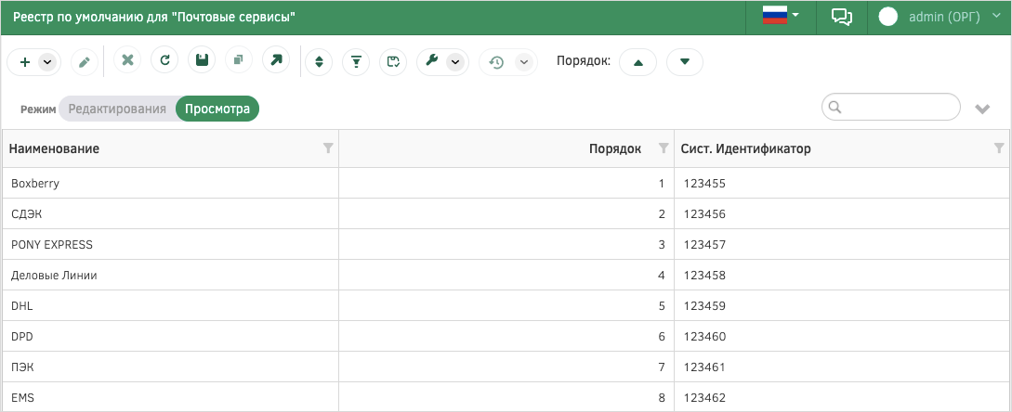This screenshot has width=1012, height=412.
Task: Open the add record dropdown arrow
Action: pyautogui.click(x=47, y=62)
